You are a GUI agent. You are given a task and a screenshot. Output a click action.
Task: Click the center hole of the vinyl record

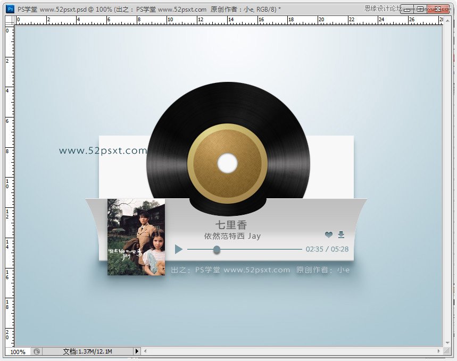coord(227,163)
